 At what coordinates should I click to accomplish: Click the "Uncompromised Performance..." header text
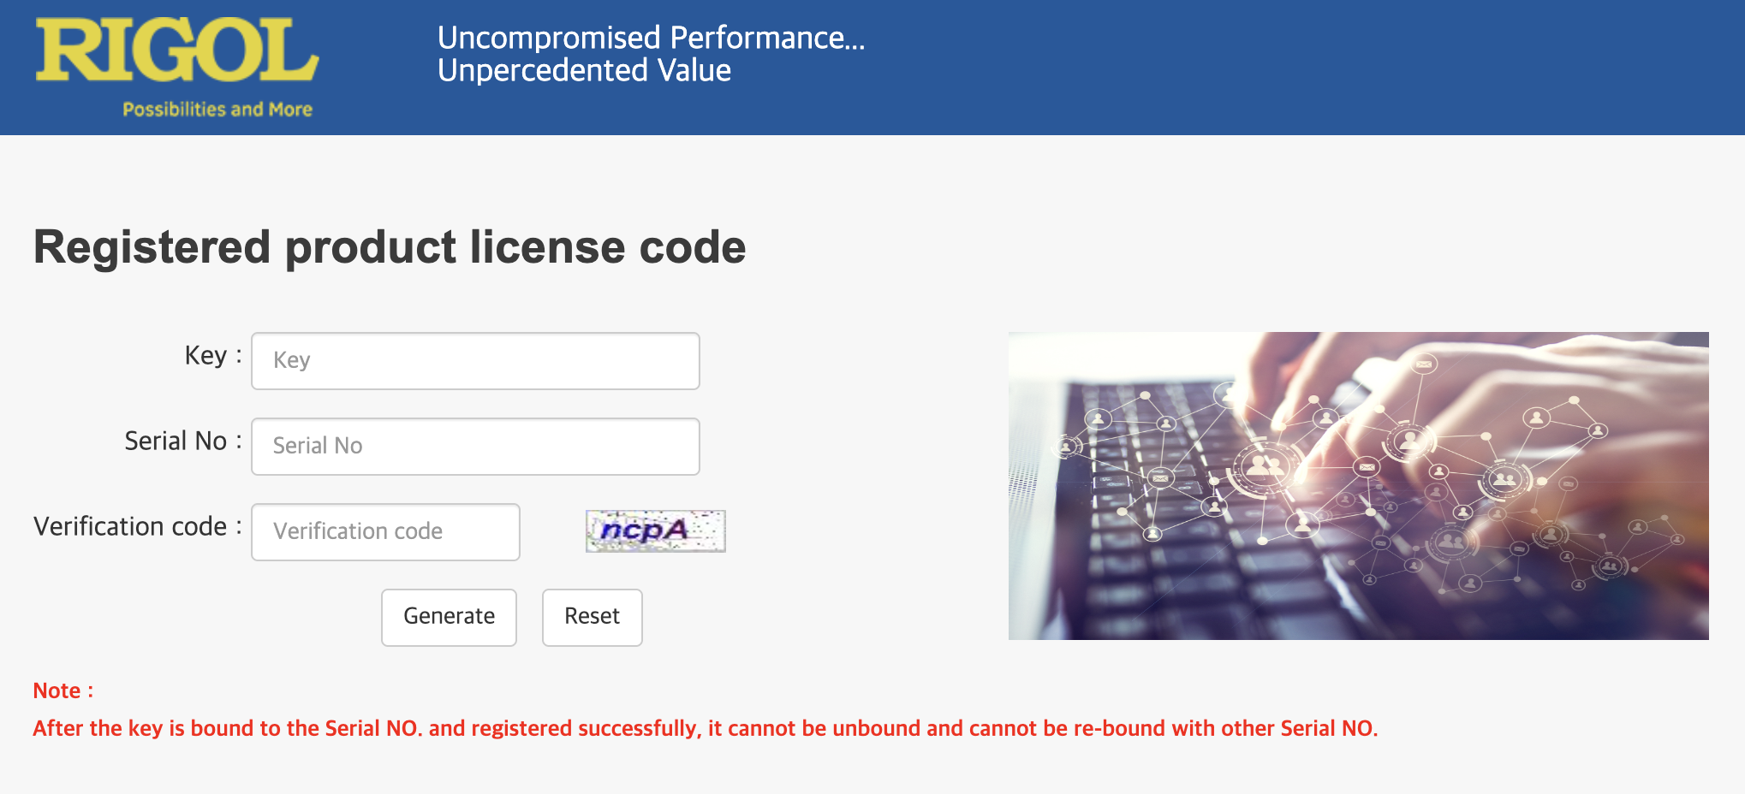coord(651,38)
